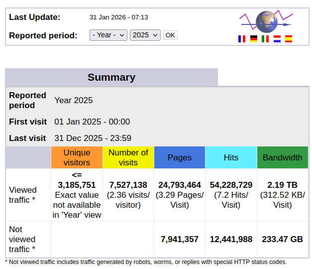Choose the Italian flag language
Screen dimensions: 312x269
pyautogui.click(x=265, y=39)
